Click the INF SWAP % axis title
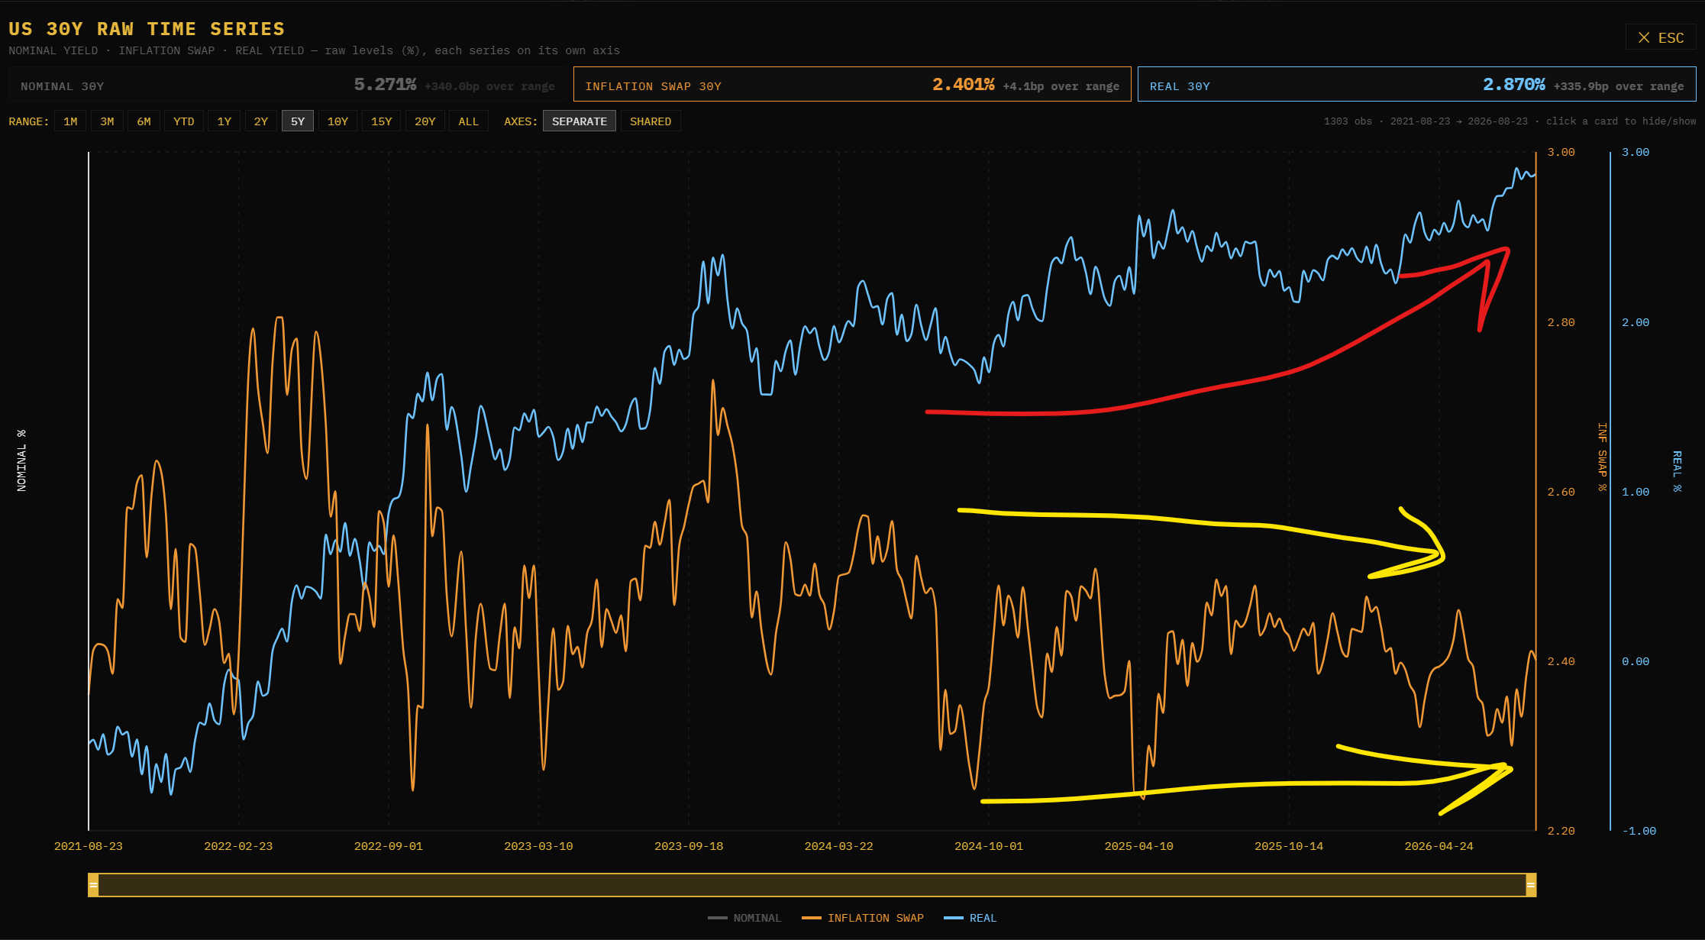 [1602, 457]
